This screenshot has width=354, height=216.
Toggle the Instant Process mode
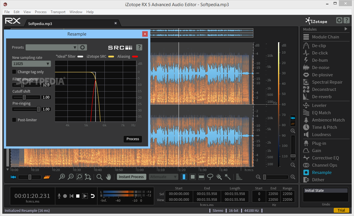tap(131, 177)
